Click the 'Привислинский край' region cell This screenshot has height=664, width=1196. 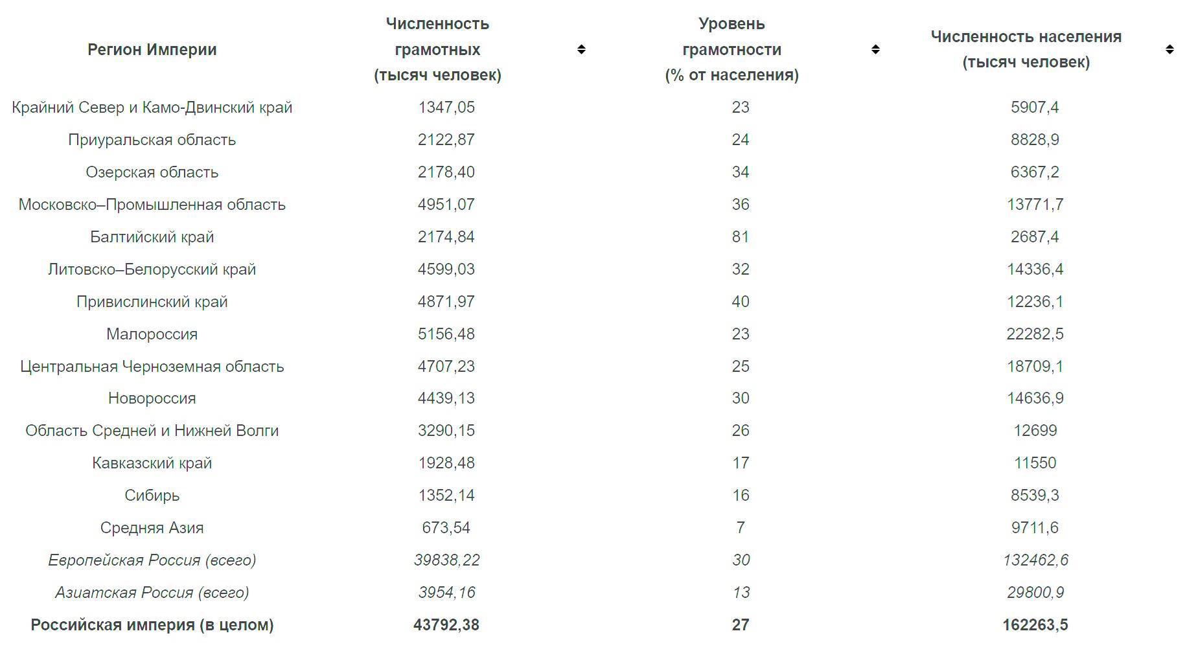click(152, 302)
